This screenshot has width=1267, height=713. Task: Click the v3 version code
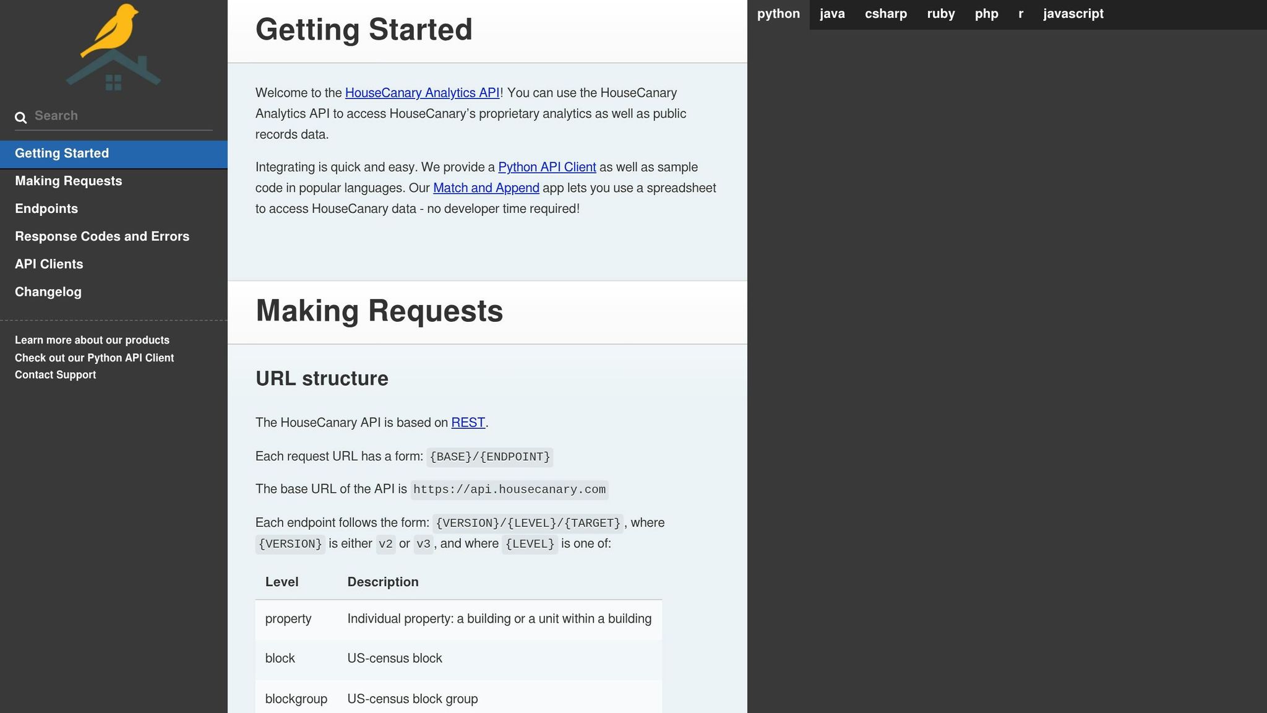[423, 544]
